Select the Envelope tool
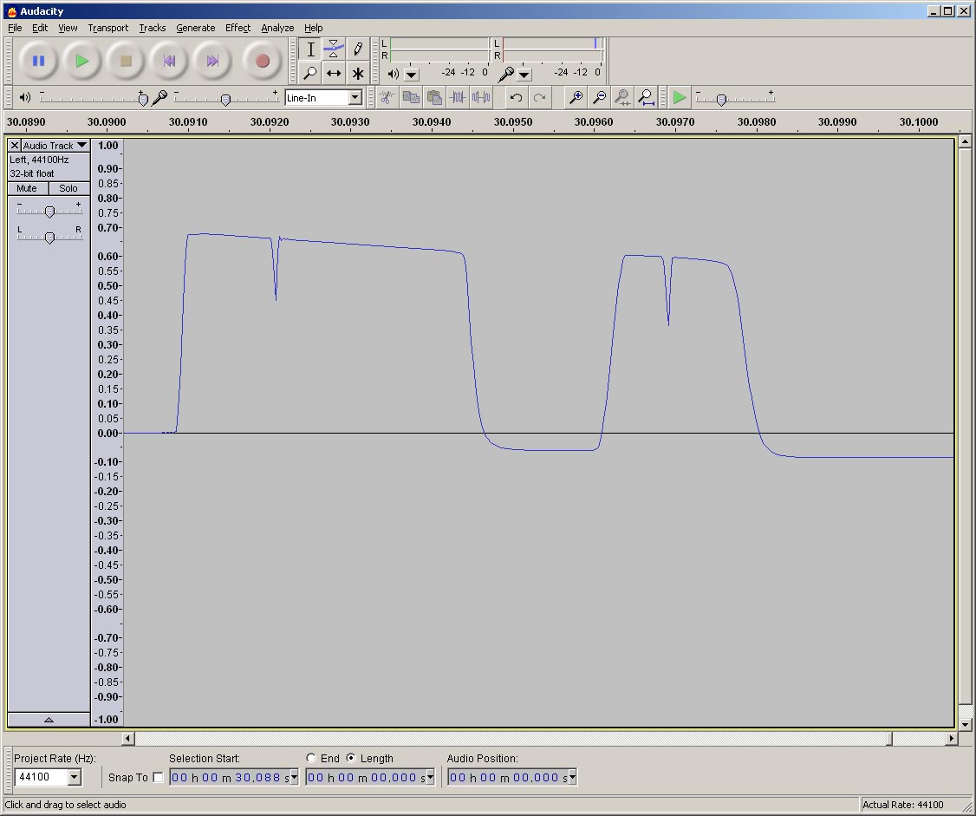The height and width of the screenshot is (816, 976). (334, 49)
